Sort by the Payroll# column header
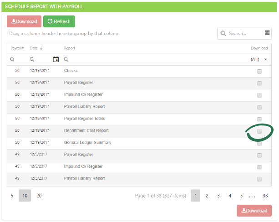This screenshot has height=222, width=279. pyautogui.click(x=17, y=48)
